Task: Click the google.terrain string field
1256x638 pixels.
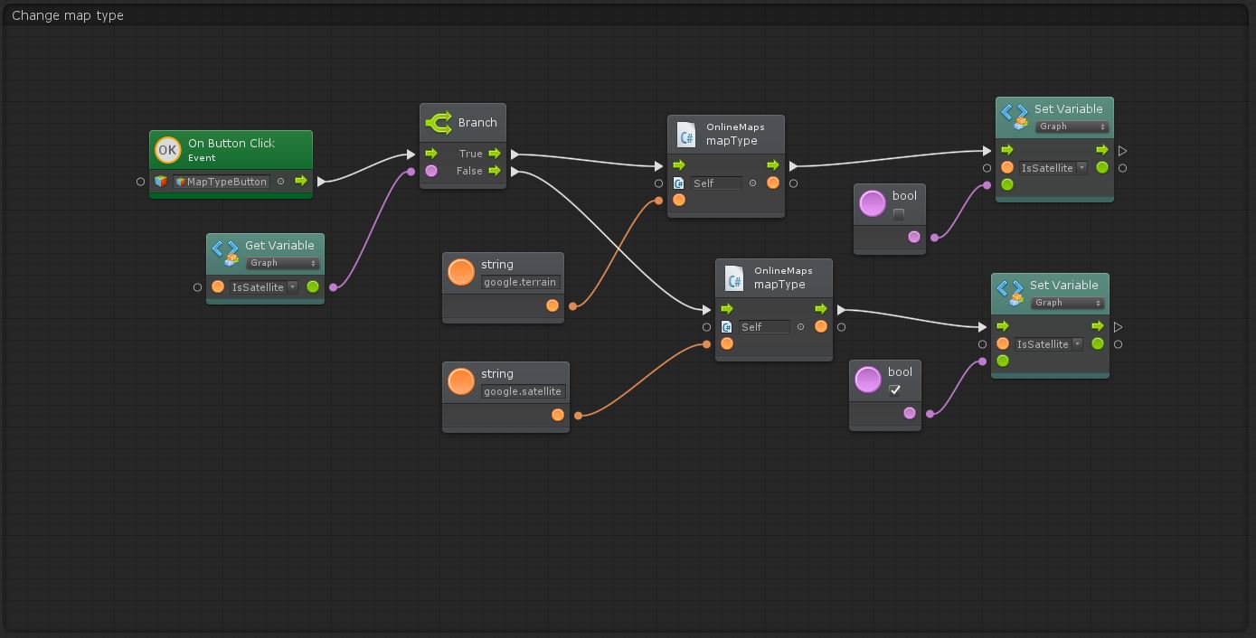Action: (520, 282)
